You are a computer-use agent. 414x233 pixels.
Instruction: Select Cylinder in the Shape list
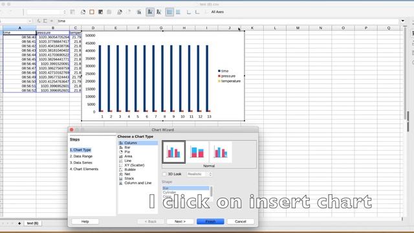[x=186, y=192]
